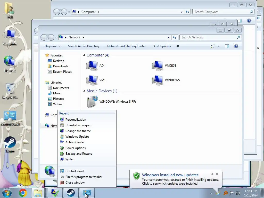Screen dimensions: 264x198
Task: Choose Pin this program to taskbar
Action: [x=87, y=177]
